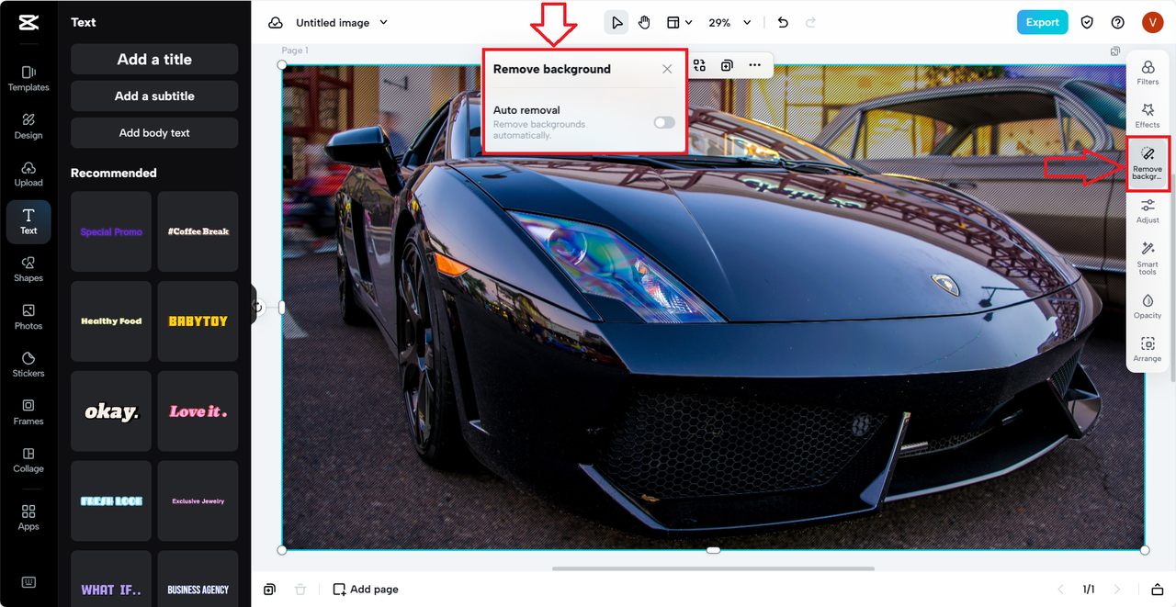
Task: Open Filters in right tool panel
Action: click(x=1148, y=73)
